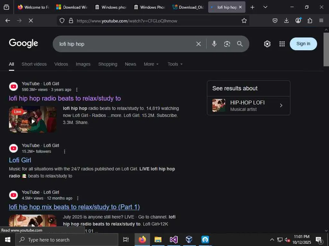Search by image with Google Lens
329x246 pixels.
(227, 44)
